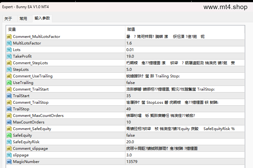Viewport: 253px width, 168px height.
Task: Select the UseTrailing variable name
Action: coord(23,83)
